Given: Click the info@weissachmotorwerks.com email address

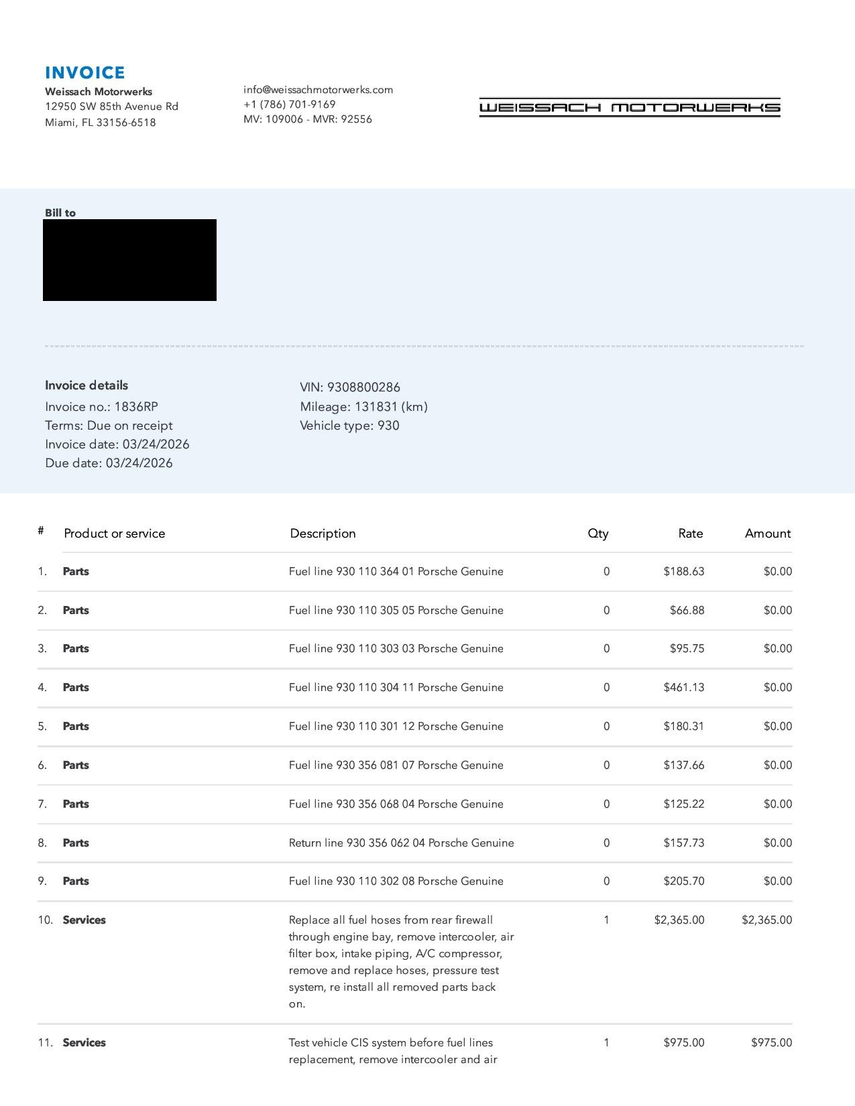Looking at the screenshot, I should (318, 90).
